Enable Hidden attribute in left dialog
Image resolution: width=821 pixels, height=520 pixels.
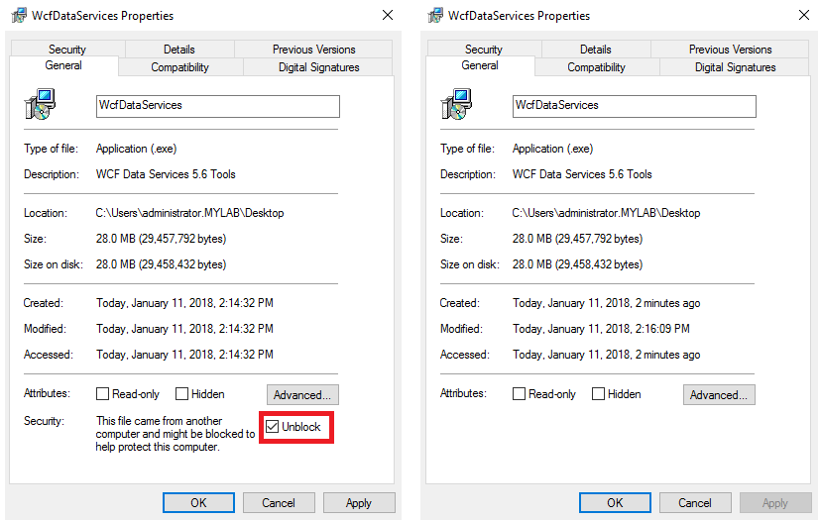pos(181,393)
